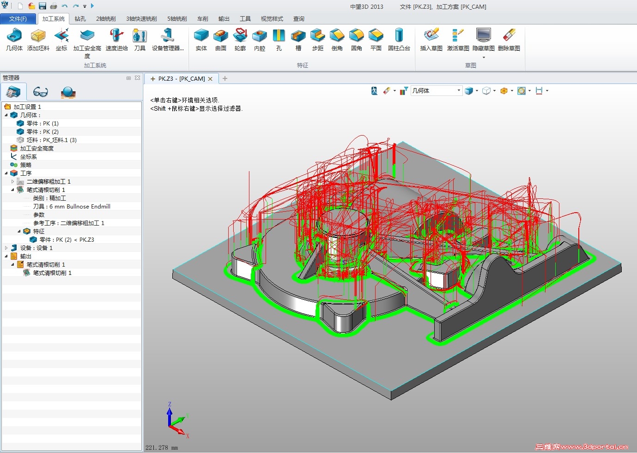Screen dimensions: 637x453
Task: Collapse the 工序 operations tree node
Action: tap(6, 173)
